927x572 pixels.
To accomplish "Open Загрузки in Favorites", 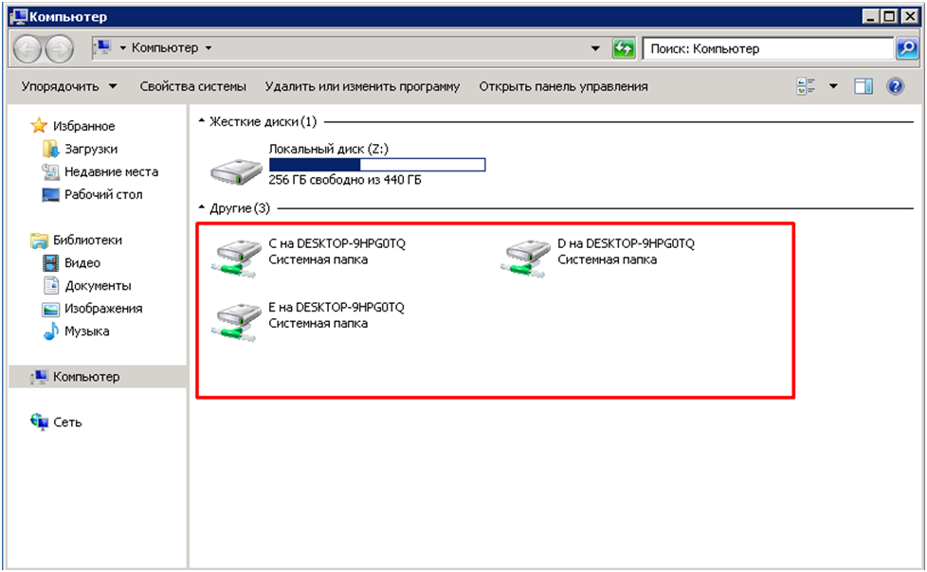I will (x=91, y=149).
